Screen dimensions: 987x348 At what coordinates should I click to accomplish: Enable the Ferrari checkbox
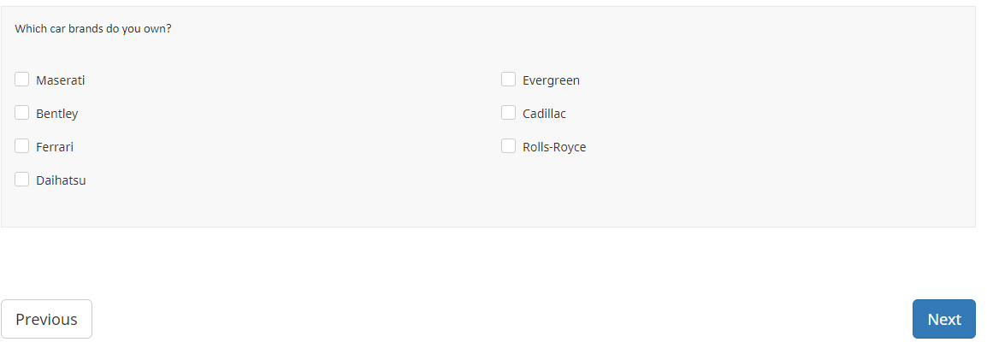point(22,146)
